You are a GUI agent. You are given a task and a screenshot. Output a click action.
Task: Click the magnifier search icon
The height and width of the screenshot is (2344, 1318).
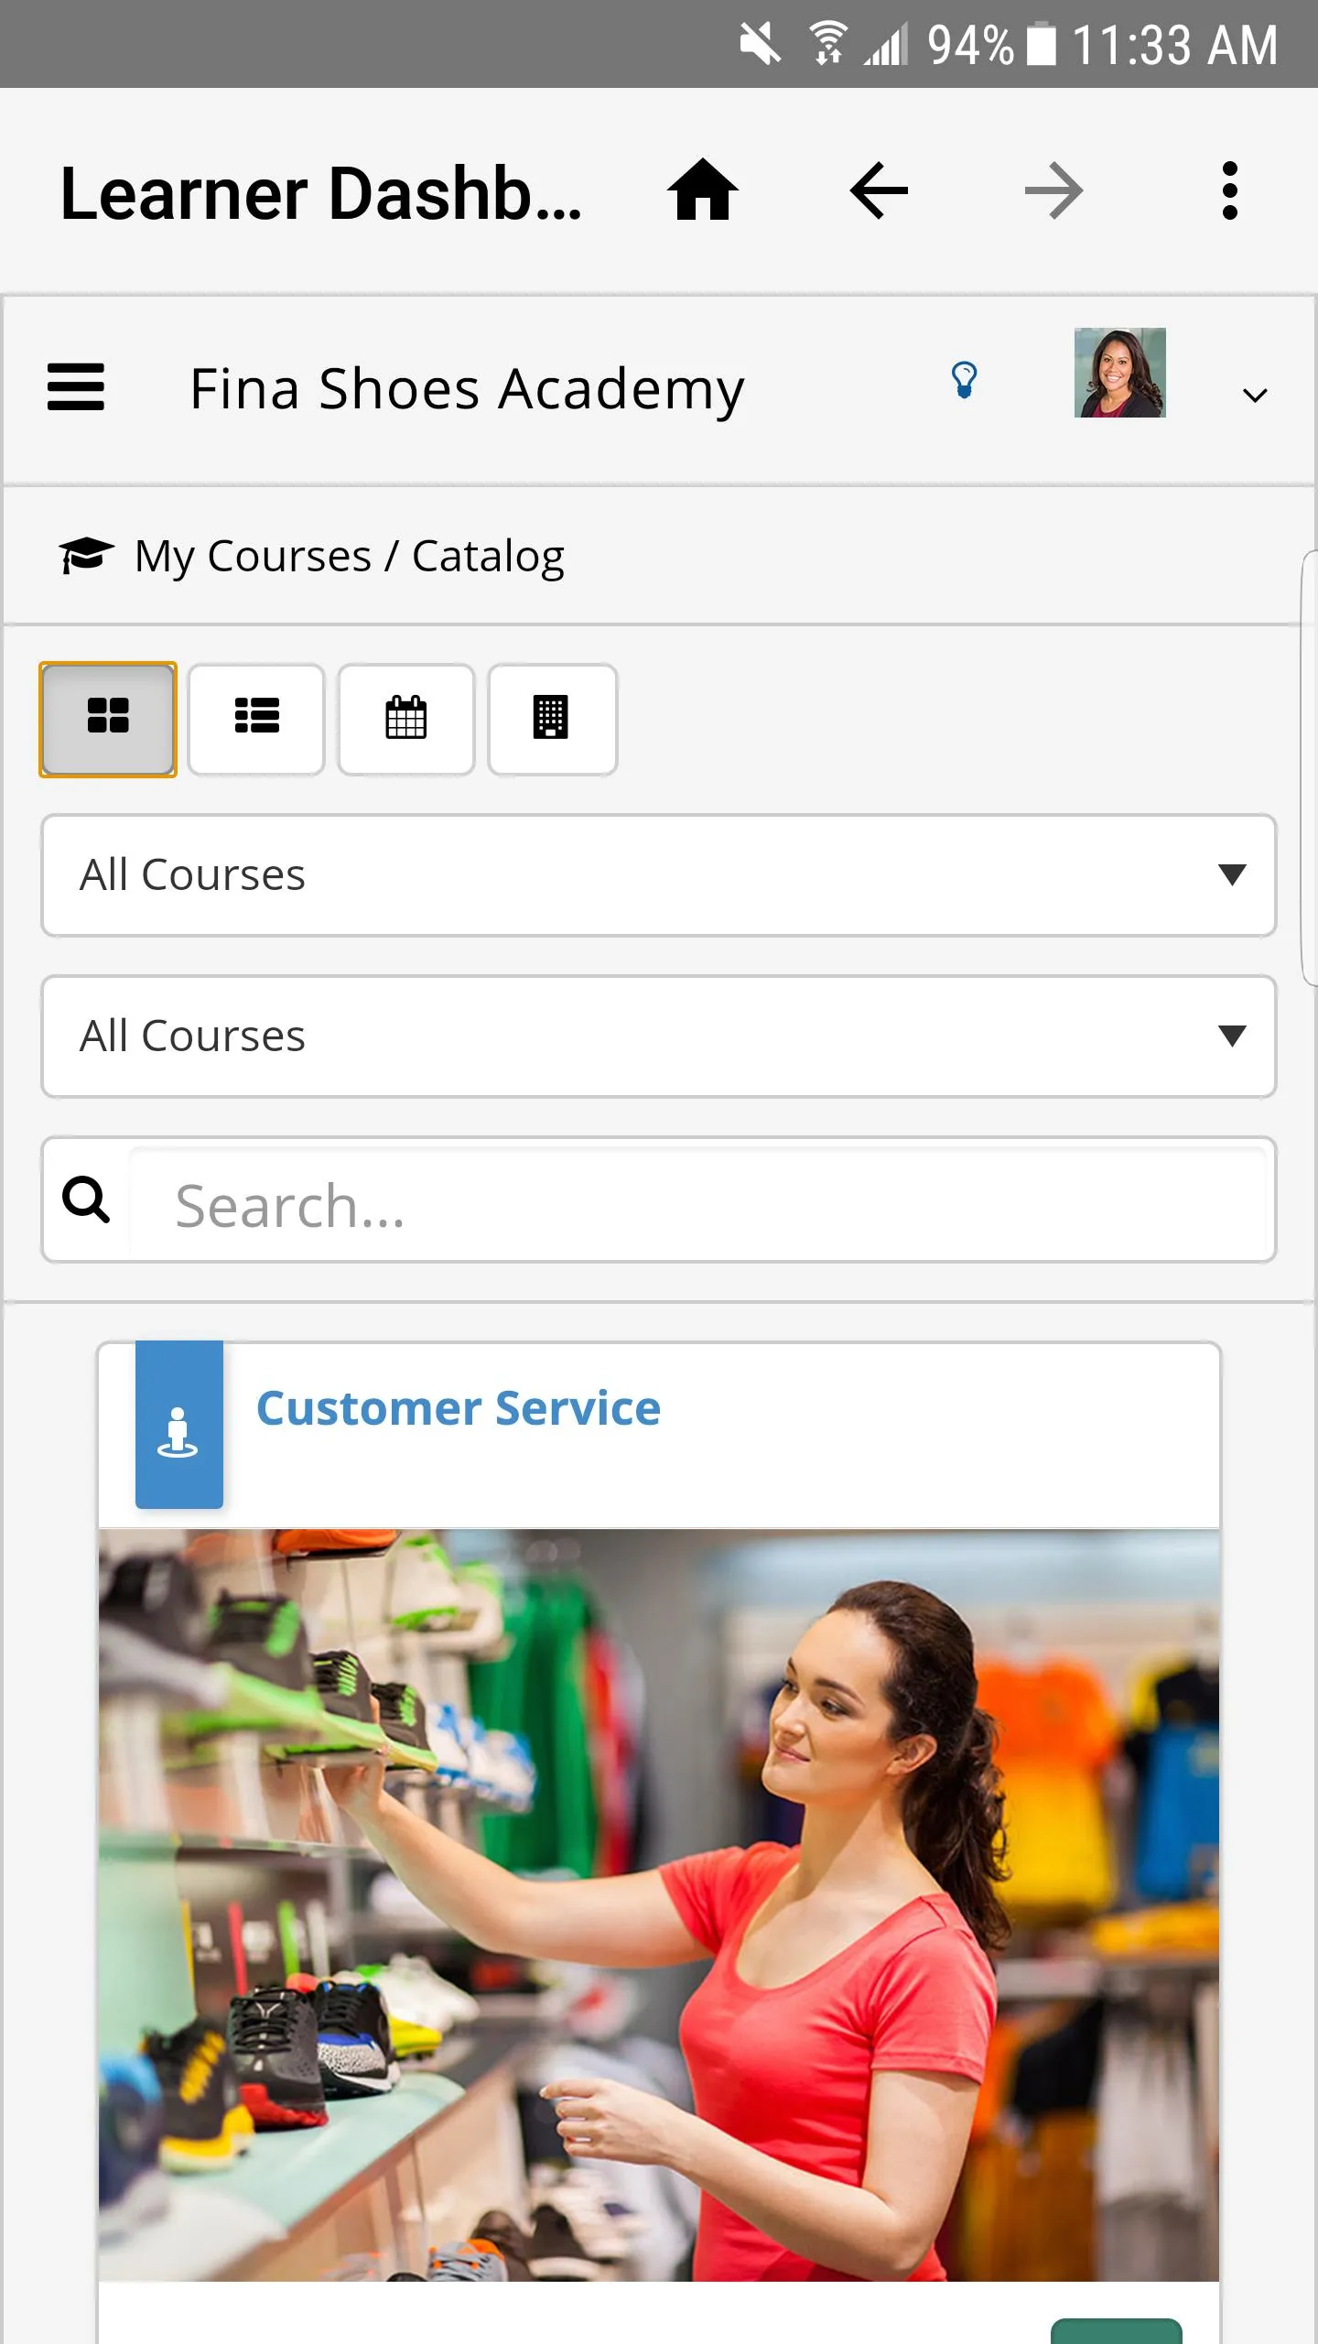pos(86,1199)
